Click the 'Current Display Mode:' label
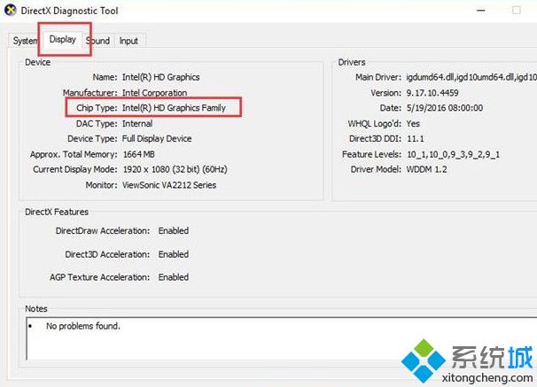Image resolution: width=537 pixels, height=387 pixels. (75, 169)
